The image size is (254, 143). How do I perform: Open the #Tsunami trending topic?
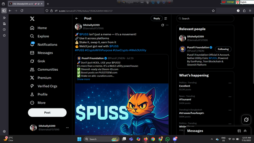click(185, 100)
